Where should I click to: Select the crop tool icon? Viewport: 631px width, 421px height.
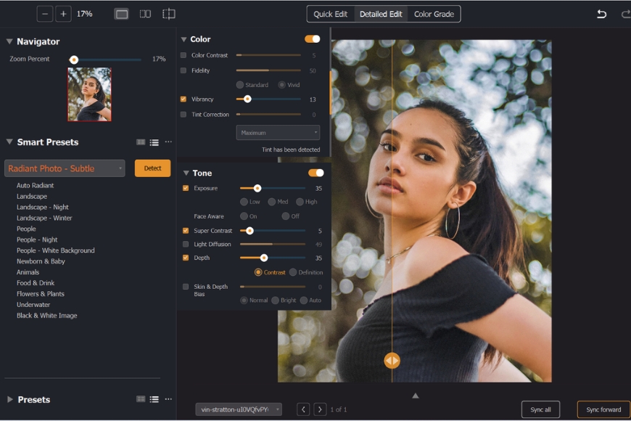tap(168, 14)
